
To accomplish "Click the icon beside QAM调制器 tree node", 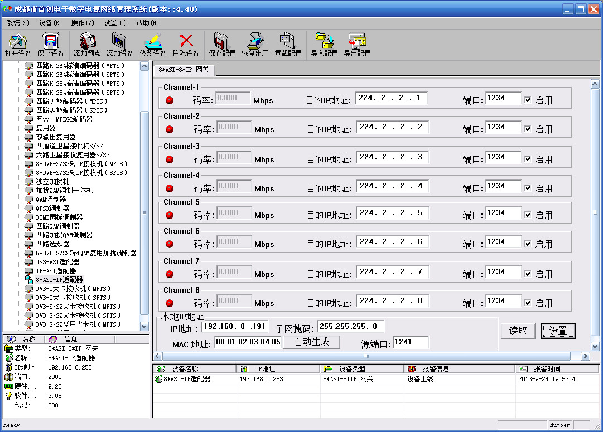I will [x=29, y=200].
